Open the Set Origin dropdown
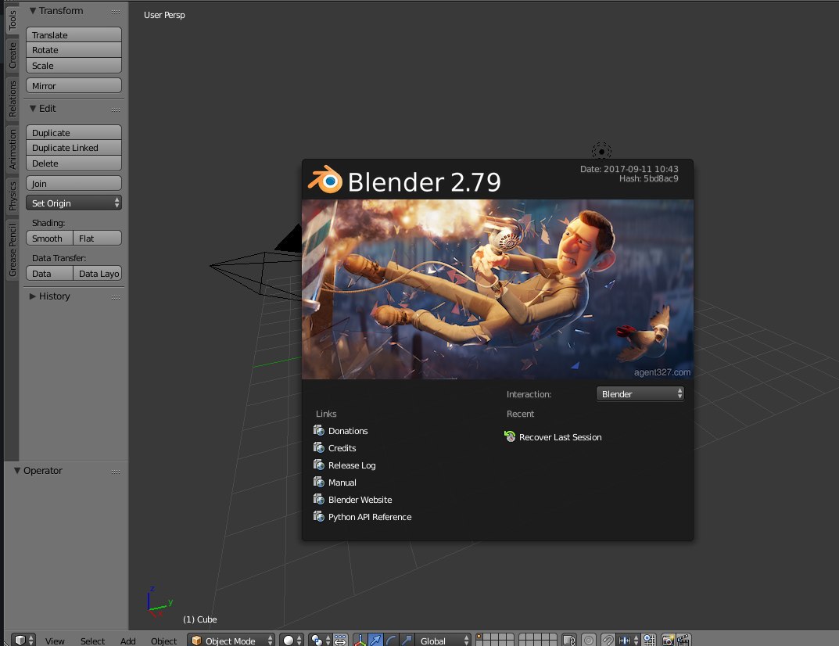Image resolution: width=839 pixels, height=646 pixels. point(74,203)
